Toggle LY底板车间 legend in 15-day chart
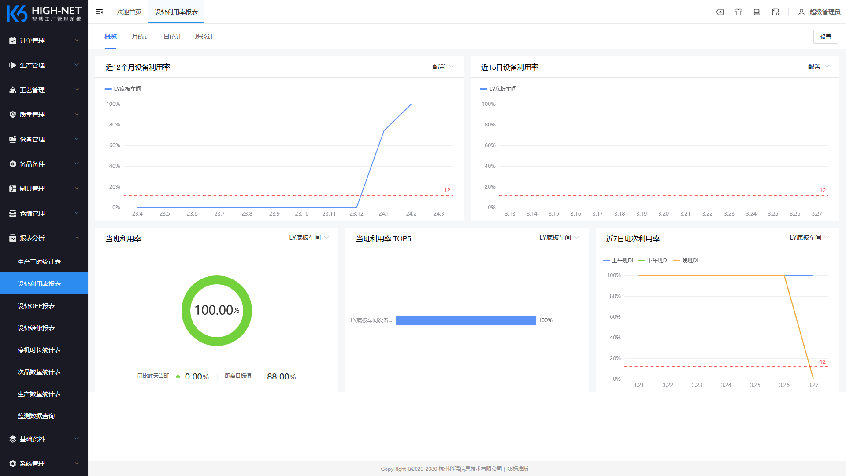846x476 pixels. click(498, 89)
